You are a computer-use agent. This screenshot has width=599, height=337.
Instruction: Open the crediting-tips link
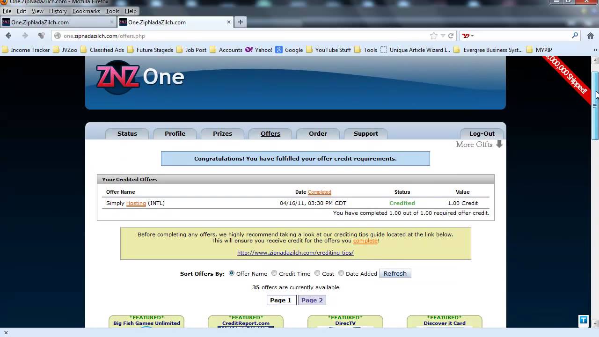[295, 253]
